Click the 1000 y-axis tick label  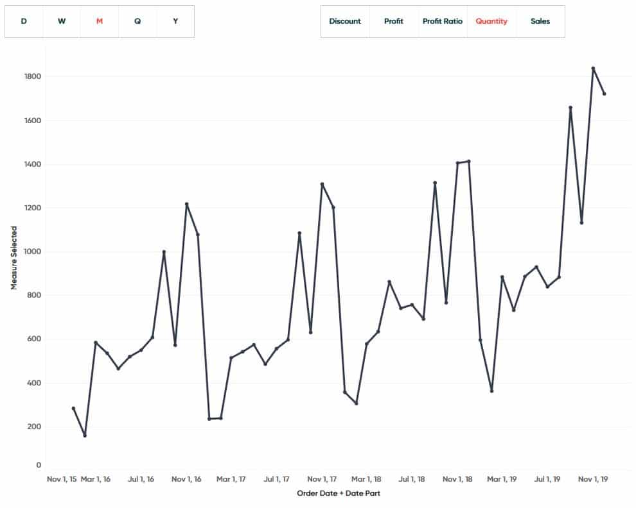click(33, 251)
